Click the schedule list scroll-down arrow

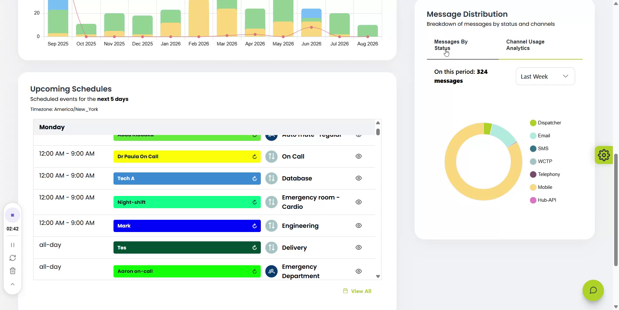point(378,276)
